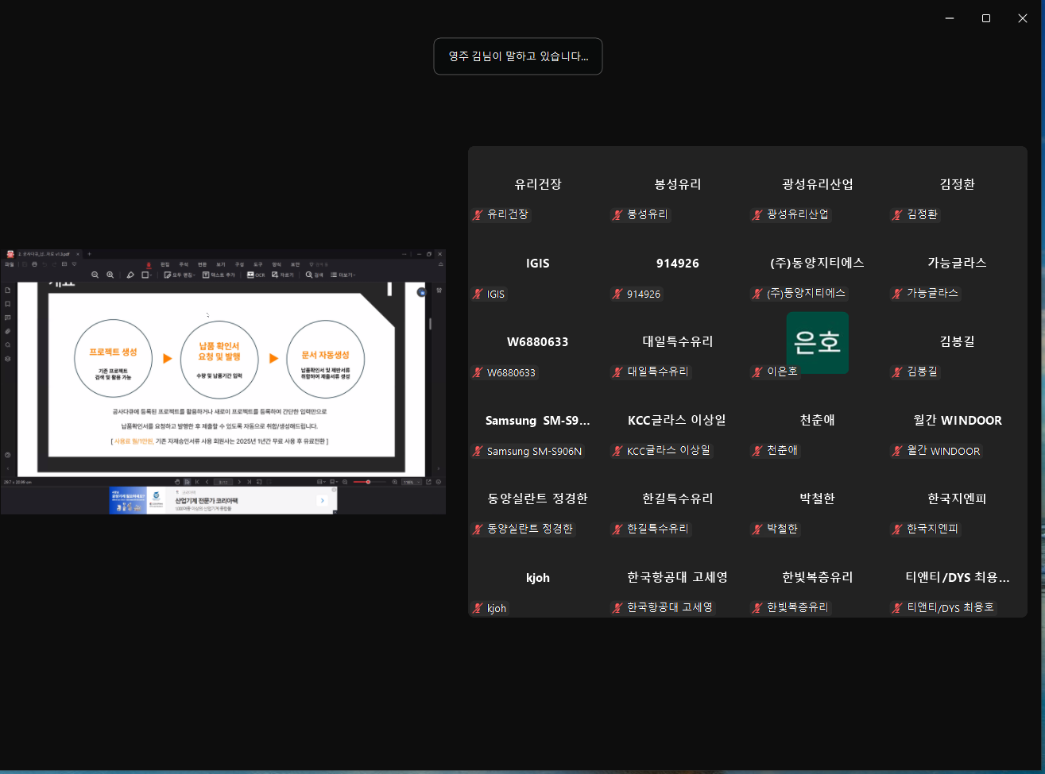Click the zoom out magnifier in PDF toolbar

[x=95, y=275]
